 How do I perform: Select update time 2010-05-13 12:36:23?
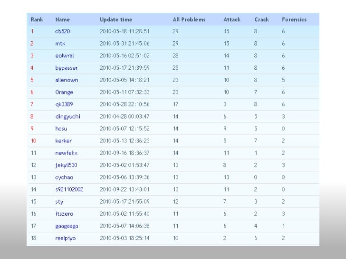click(125, 141)
